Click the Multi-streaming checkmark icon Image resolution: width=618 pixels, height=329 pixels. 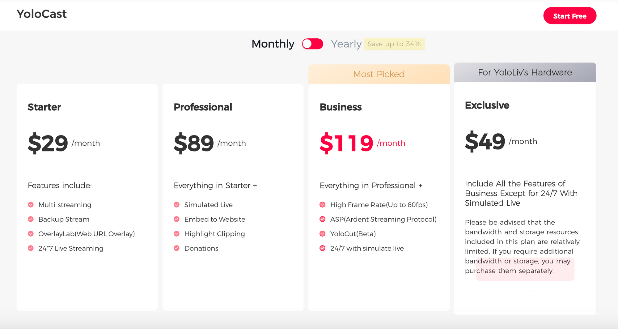[x=31, y=205]
